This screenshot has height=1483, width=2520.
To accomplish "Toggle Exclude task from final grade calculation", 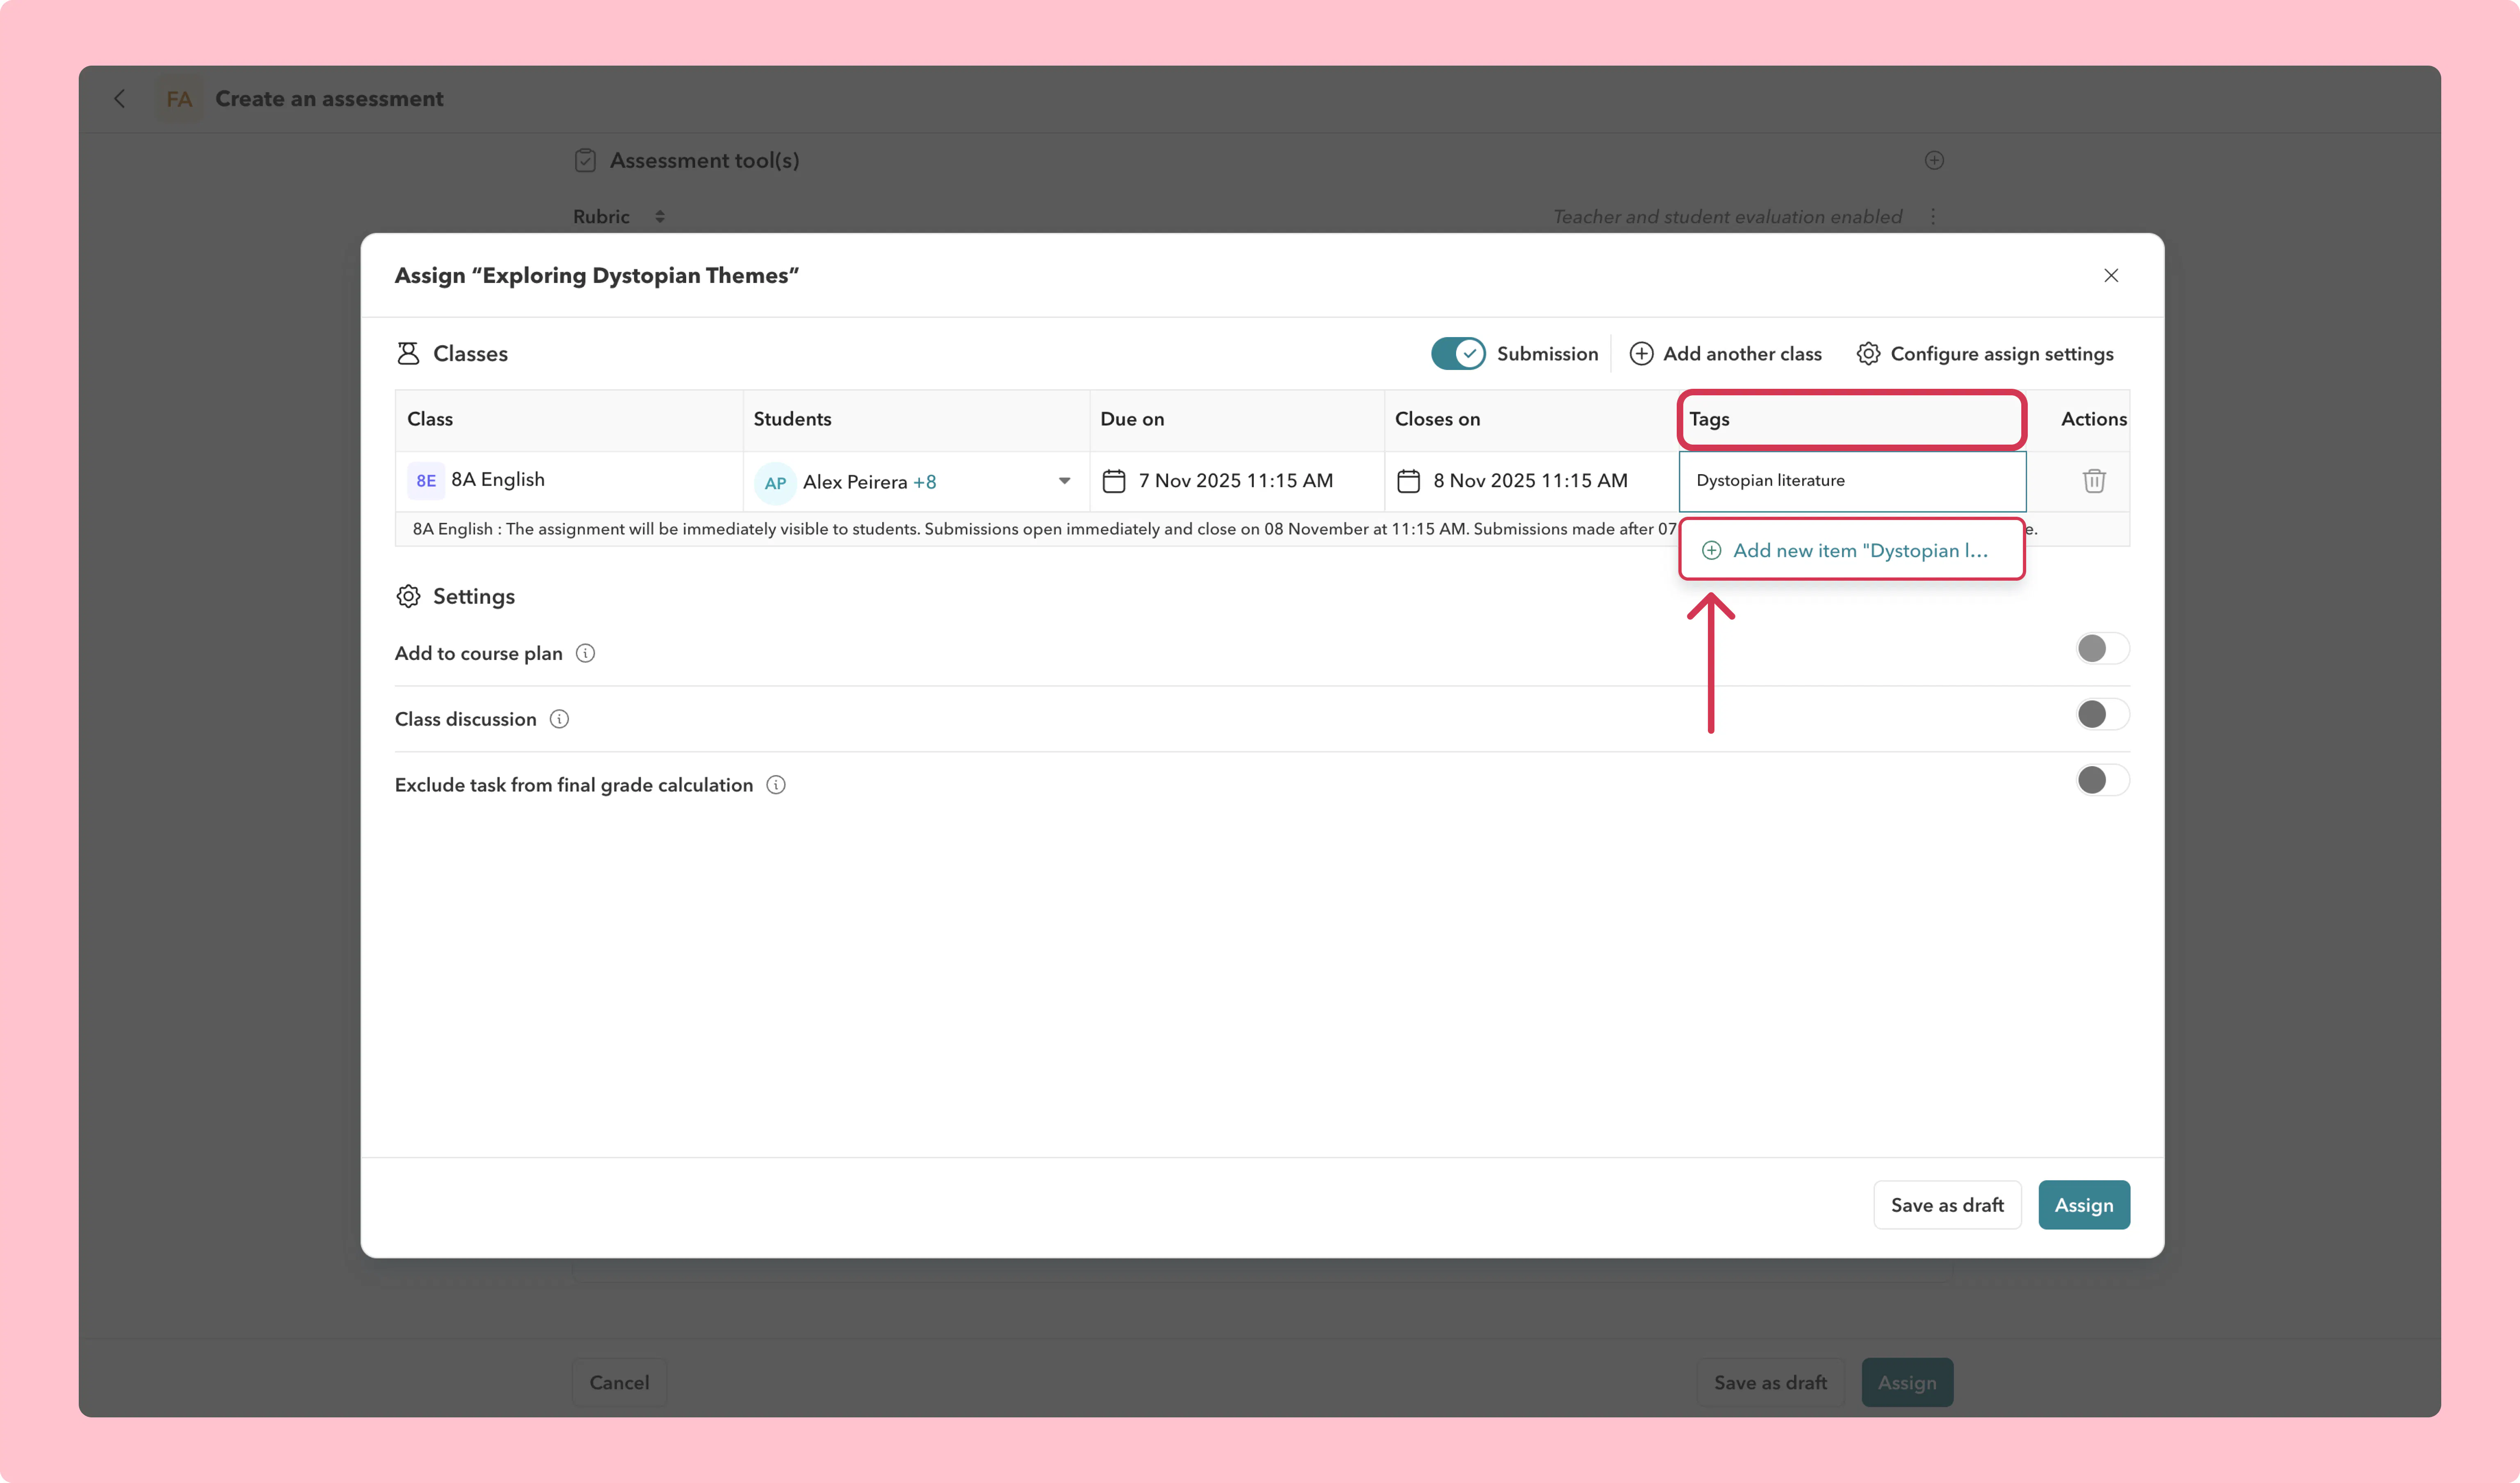I will pyautogui.click(x=2102, y=780).
